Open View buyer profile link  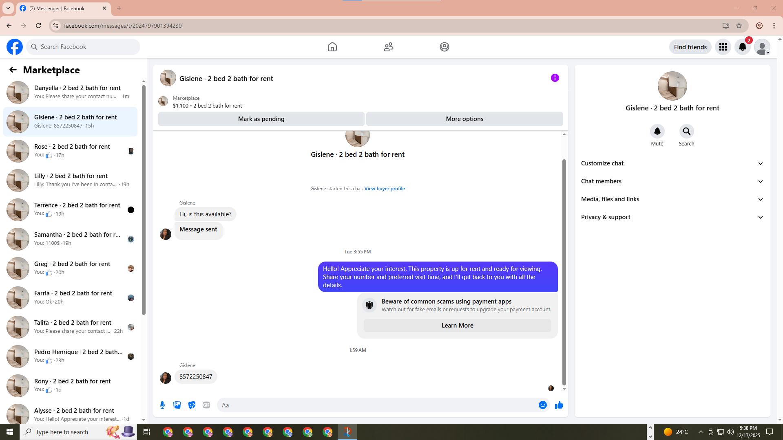pyautogui.click(x=384, y=189)
